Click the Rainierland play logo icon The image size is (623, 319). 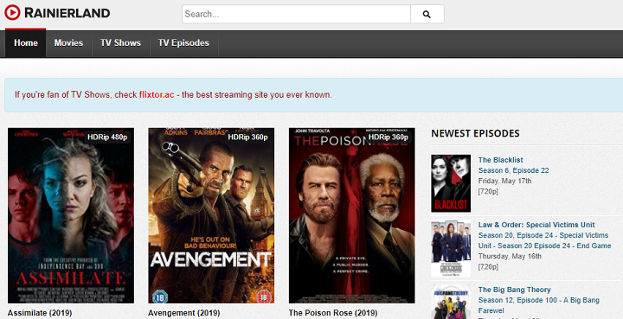point(12,13)
